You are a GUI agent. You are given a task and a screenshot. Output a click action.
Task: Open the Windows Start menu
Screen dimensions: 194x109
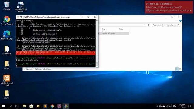3,106
